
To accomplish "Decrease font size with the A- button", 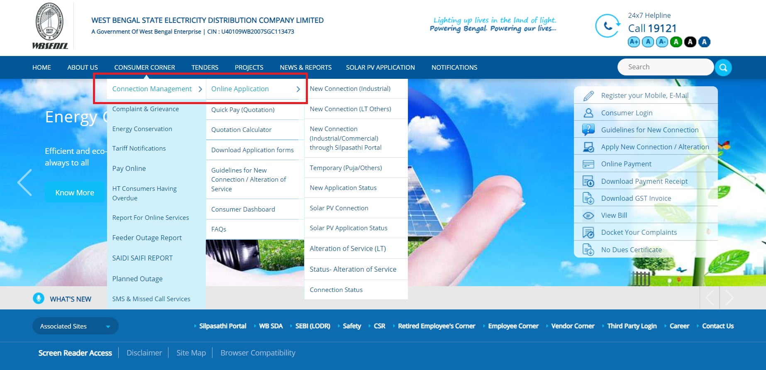I will tap(662, 42).
